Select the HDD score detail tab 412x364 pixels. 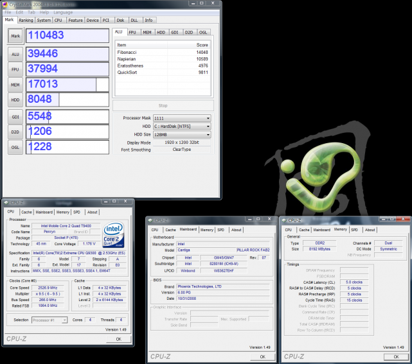click(x=161, y=32)
